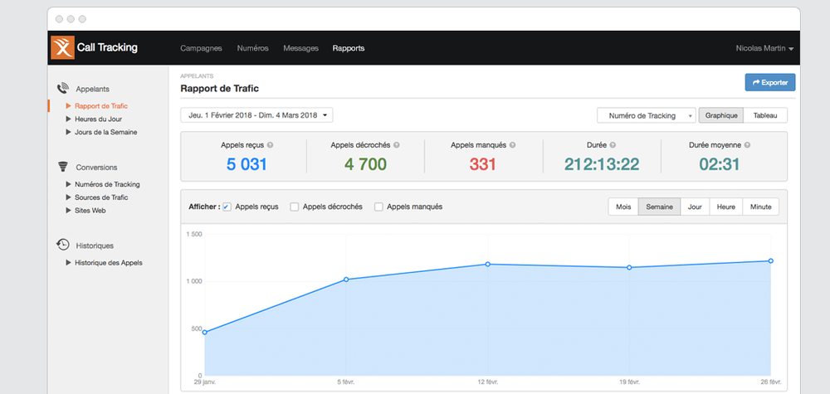Screen dimensions: 830x394
Task: Open the date range dropdown
Action: coord(256,115)
